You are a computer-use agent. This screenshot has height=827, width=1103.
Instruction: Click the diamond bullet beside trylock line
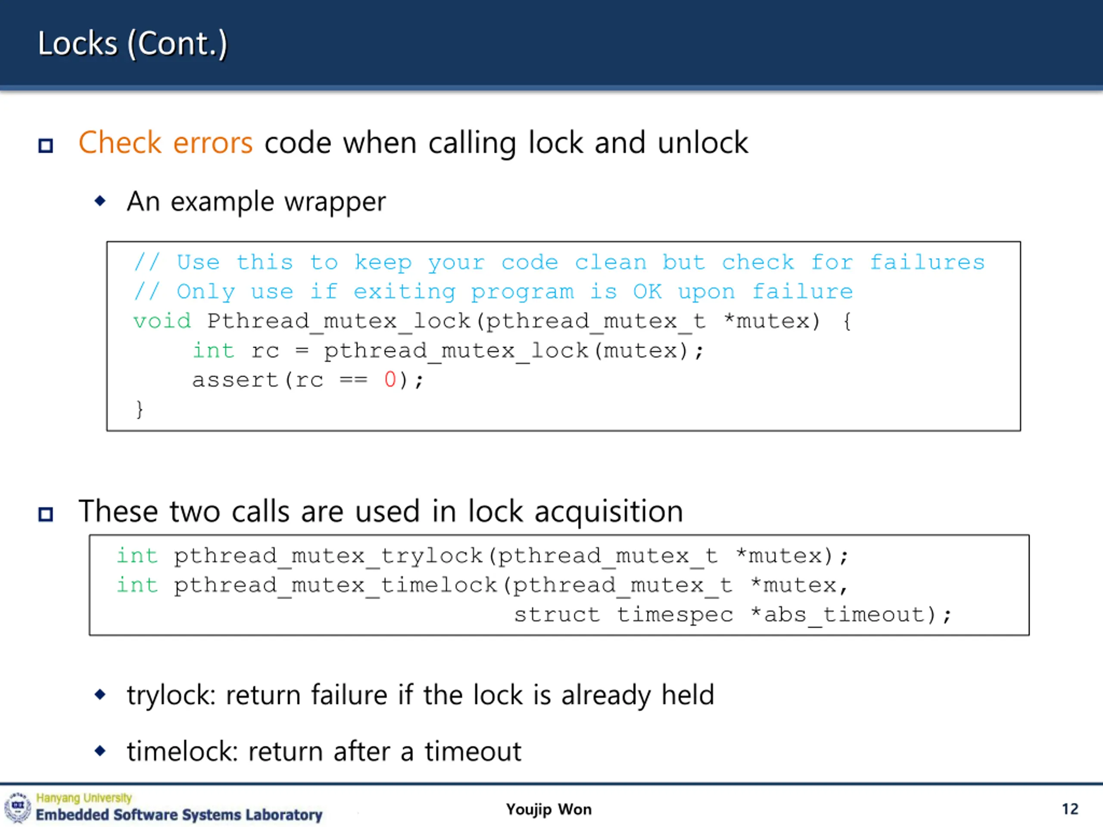coord(100,694)
